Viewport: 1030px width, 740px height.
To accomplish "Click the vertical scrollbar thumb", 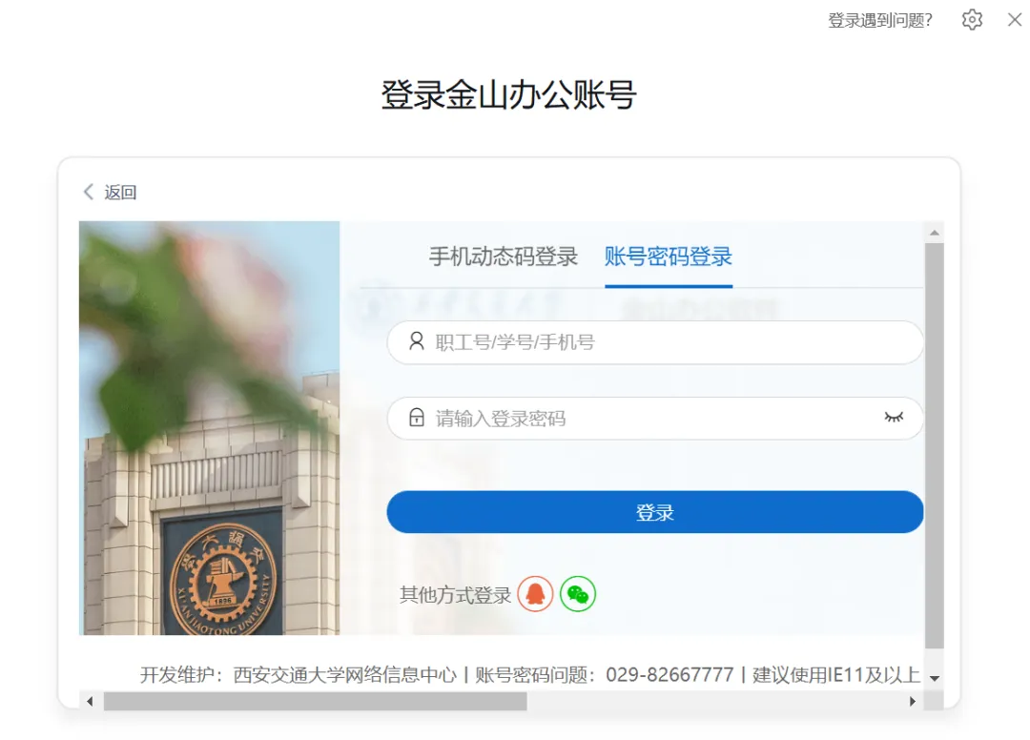I will [x=934, y=446].
